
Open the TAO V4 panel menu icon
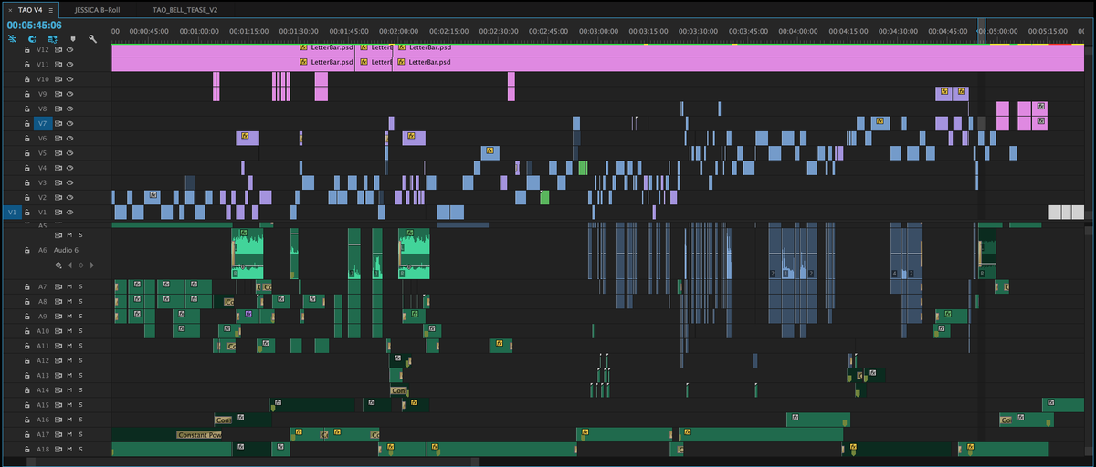click(x=51, y=9)
